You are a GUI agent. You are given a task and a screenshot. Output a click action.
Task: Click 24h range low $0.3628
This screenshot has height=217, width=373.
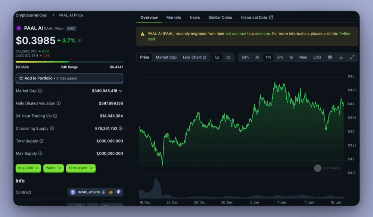pos(22,67)
